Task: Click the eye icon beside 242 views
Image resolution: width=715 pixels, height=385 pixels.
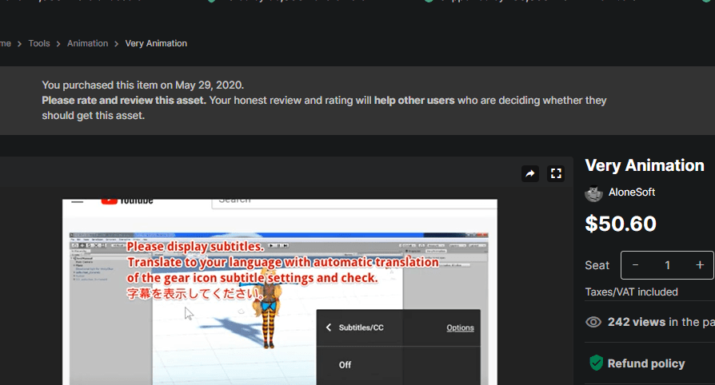Action: [593, 322]
